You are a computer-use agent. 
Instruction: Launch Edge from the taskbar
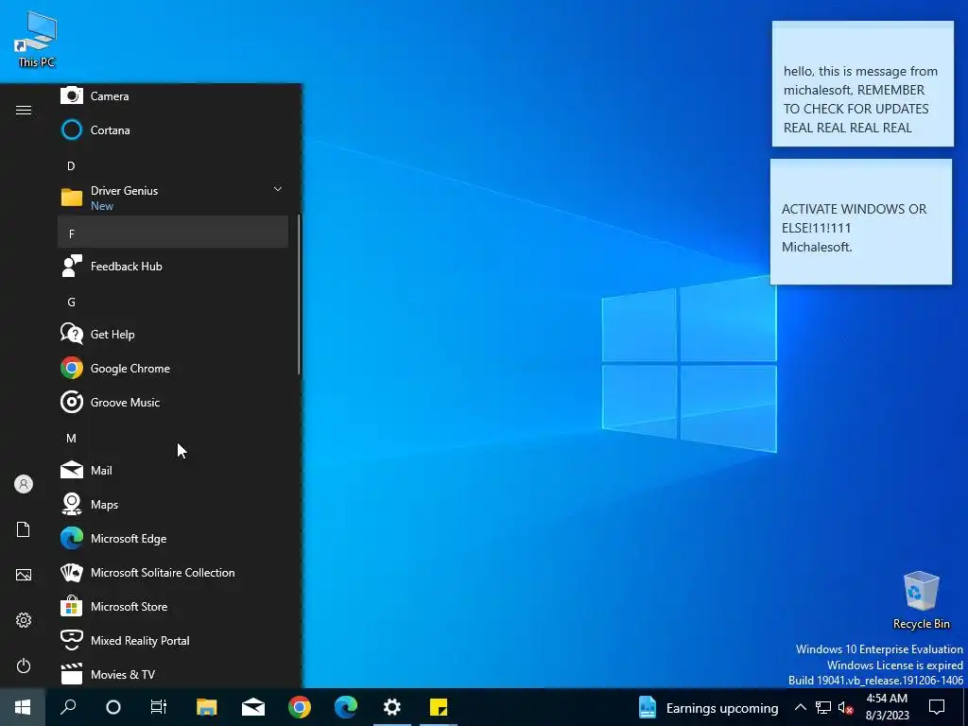[346, 707]
